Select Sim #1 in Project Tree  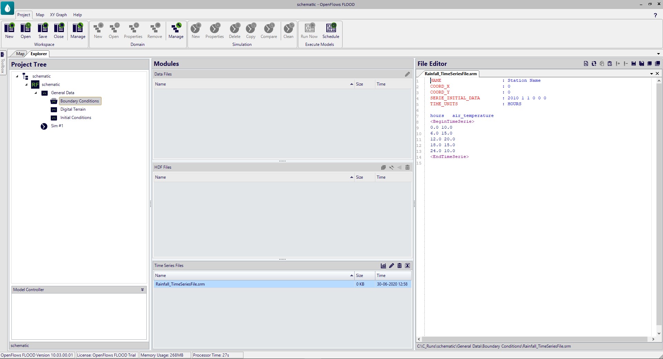point(57,126)
